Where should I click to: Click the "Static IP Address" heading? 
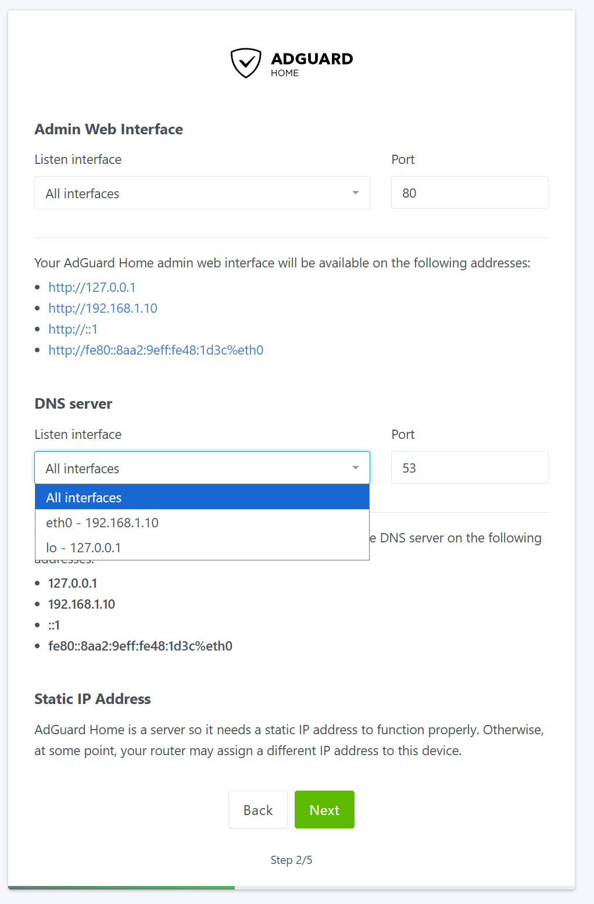pos(92,699)
